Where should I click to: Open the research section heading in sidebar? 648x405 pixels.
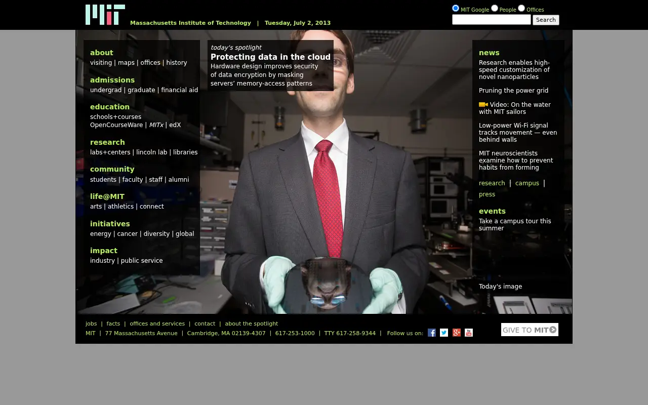(x=107, y=142)
